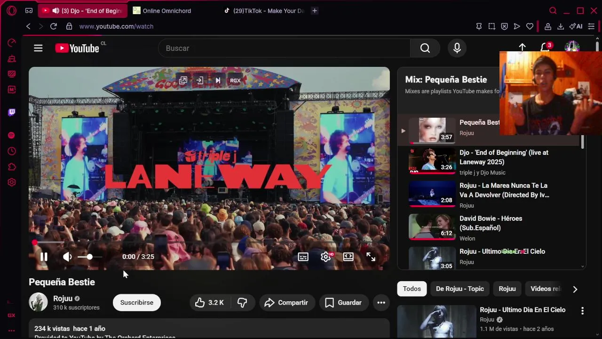The image size is (602, 339).
Task: Pause the video
Action: point(44,257)
